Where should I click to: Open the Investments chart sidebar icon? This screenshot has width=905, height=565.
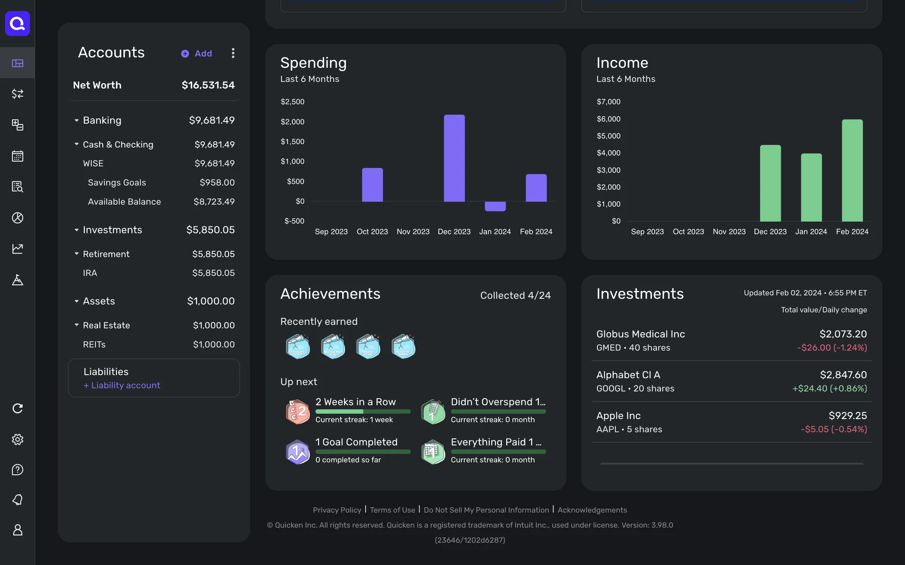tap(17, 249)
